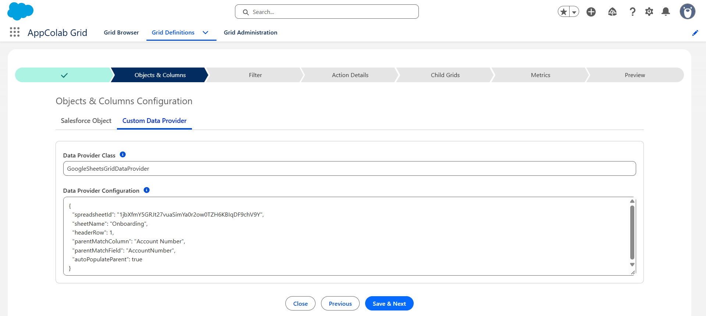Click the pencil edit navigation icon
This screenshot has height=316, width=706.
coord(695,33)
